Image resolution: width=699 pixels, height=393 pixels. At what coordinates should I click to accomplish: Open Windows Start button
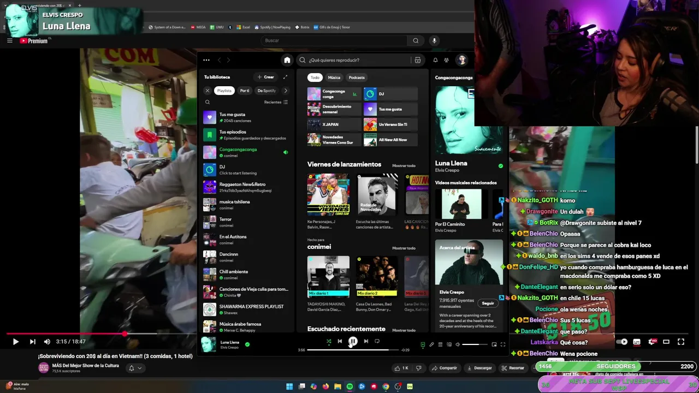pyautogui.click(x=289, y=386)
